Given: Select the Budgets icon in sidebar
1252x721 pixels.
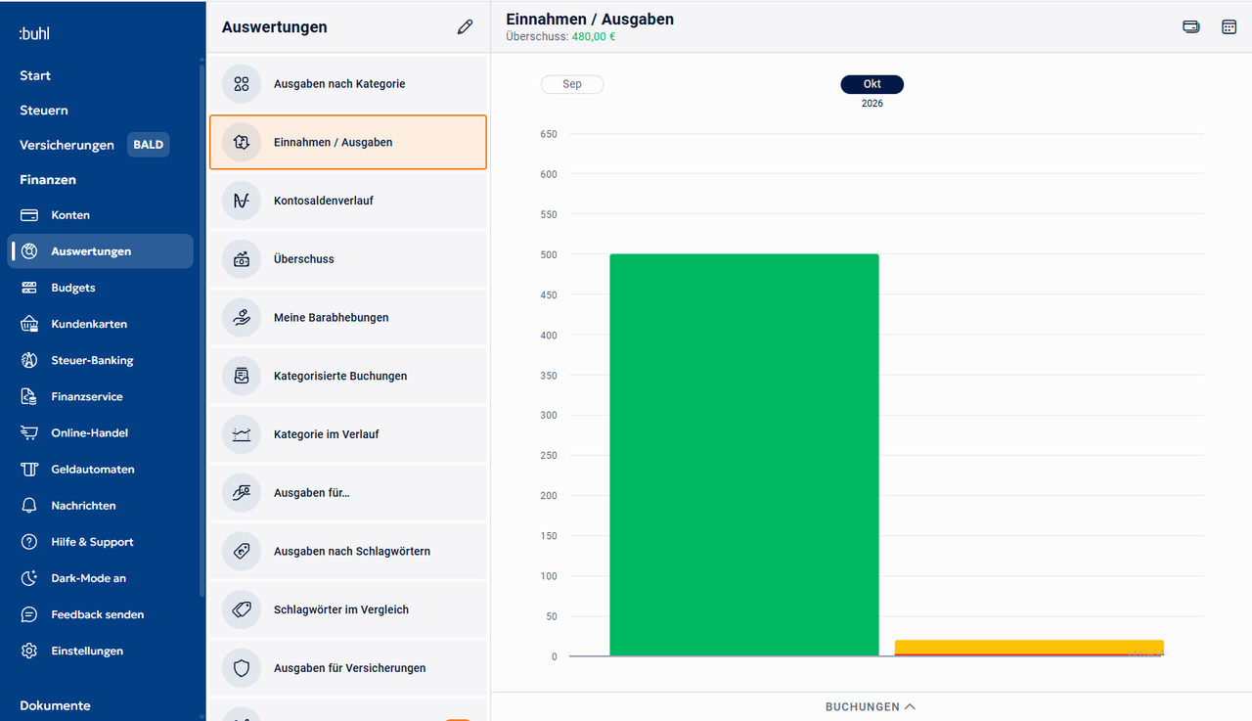Looking at the screenshot, I should (x=29, y=288).
